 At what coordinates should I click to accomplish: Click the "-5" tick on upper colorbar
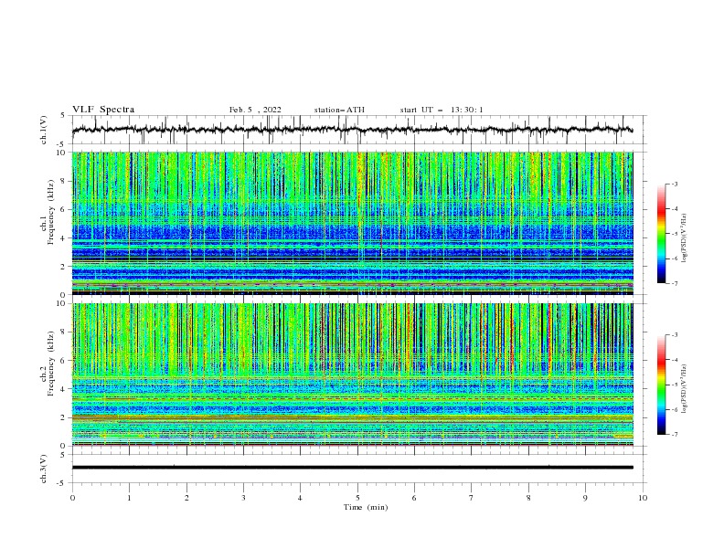[674, 234]
